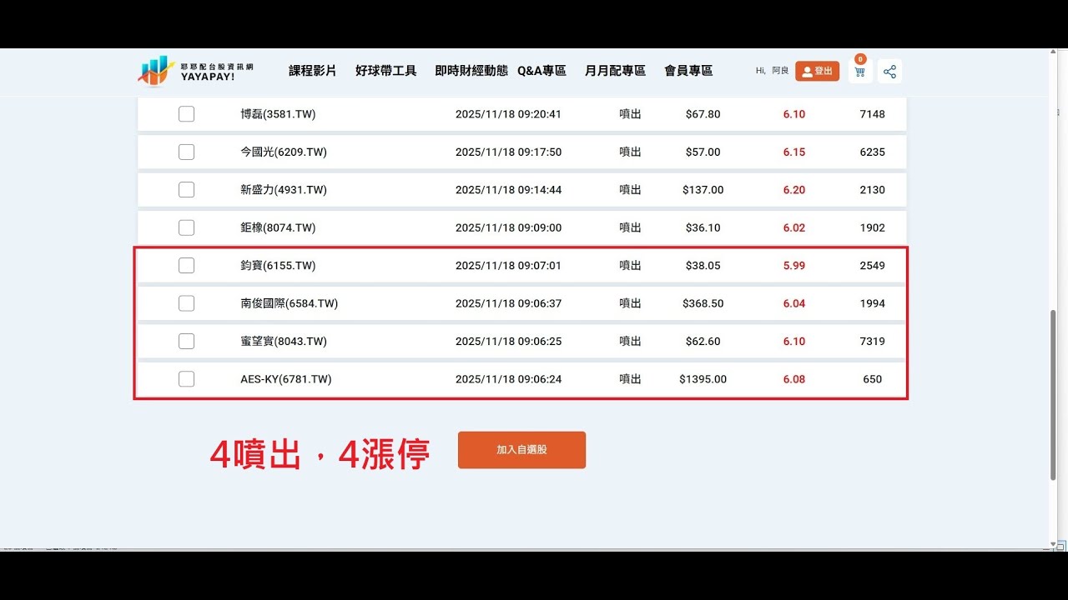Click stock name 博磊(3581.TW)
The width and height of the screenshot is (1068, 600).
point(278,114)
